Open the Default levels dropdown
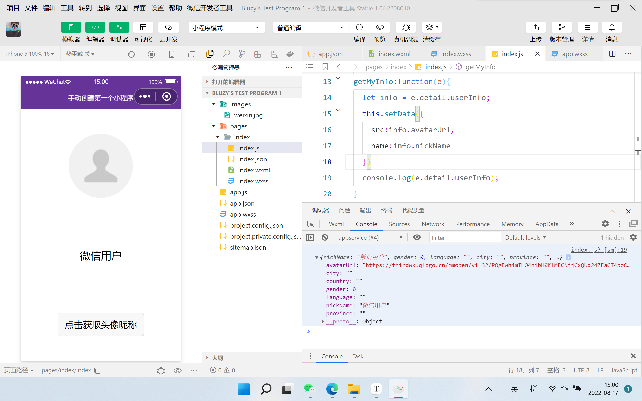The width and height of the screenshot is (642, 401). 526,237
